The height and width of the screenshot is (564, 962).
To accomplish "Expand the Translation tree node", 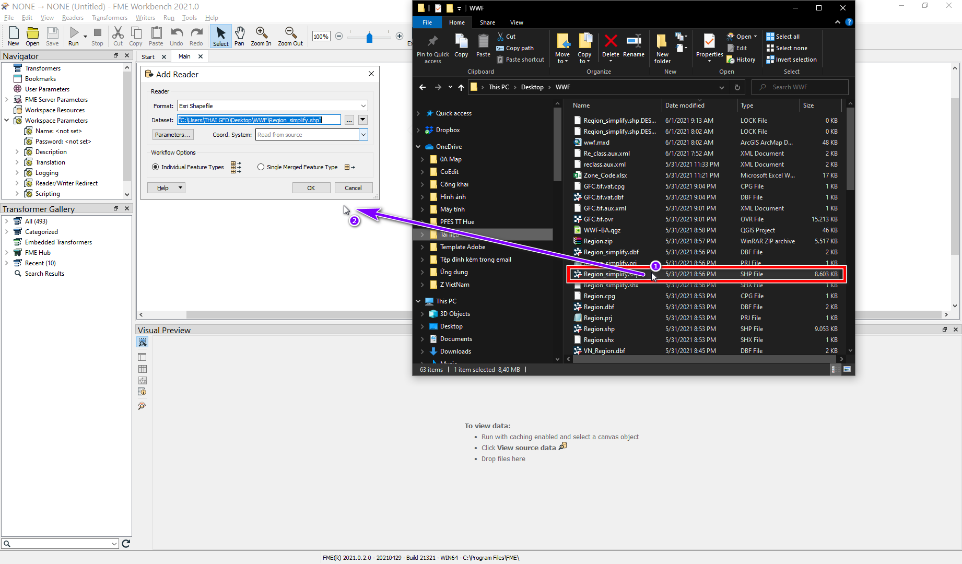I will click(17, 162).
